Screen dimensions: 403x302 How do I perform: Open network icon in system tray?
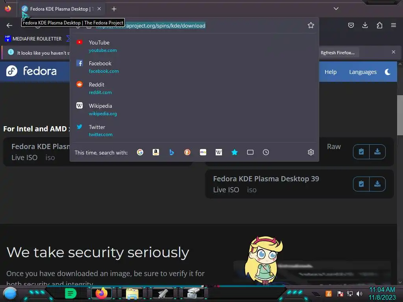click(350, 293)
